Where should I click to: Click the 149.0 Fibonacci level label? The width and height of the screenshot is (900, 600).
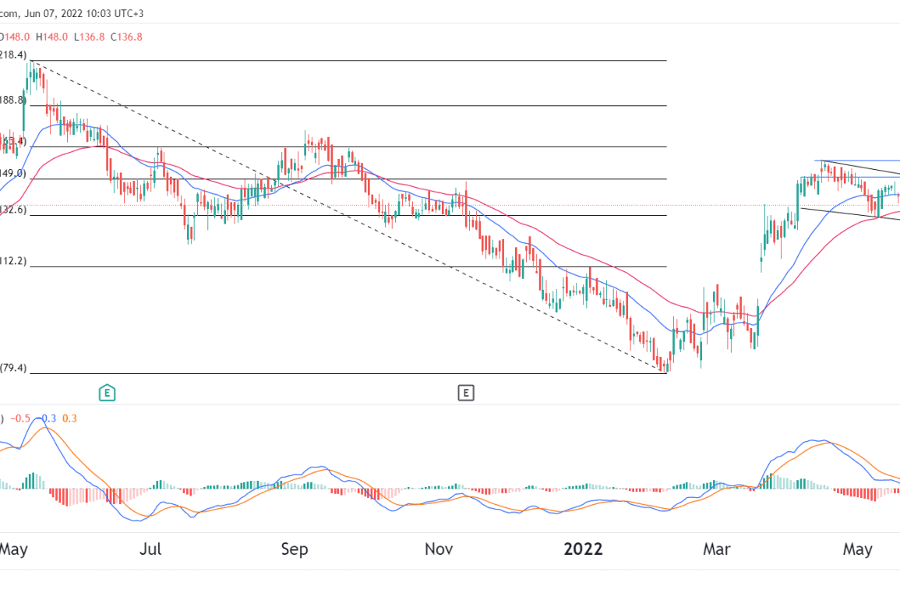12,174
